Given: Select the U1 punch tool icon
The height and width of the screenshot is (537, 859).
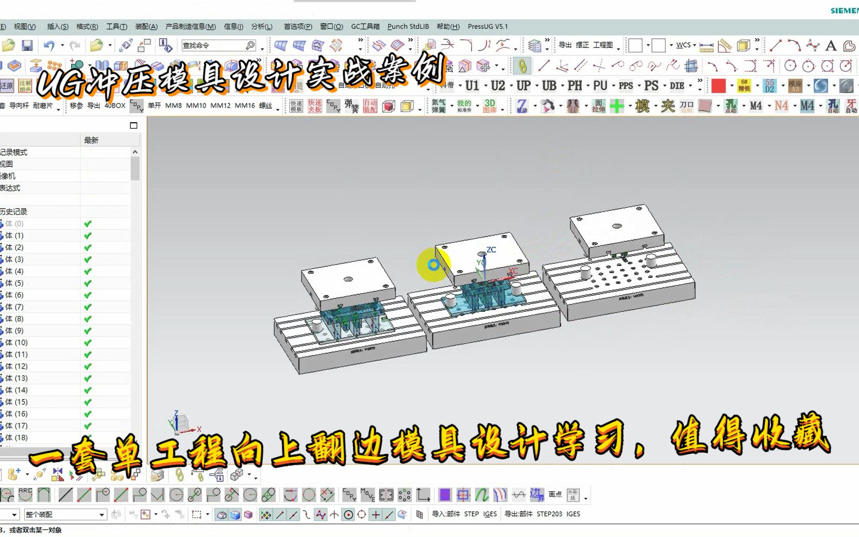Looking at the screenshot, I should (471, 86).
